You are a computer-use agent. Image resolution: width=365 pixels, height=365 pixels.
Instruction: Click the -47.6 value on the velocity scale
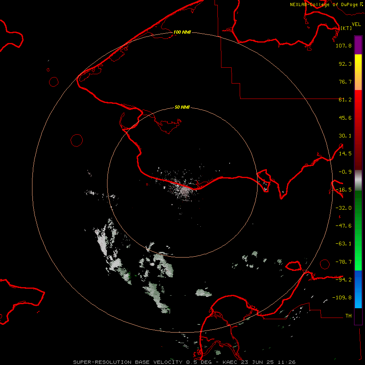pos(344,226)
